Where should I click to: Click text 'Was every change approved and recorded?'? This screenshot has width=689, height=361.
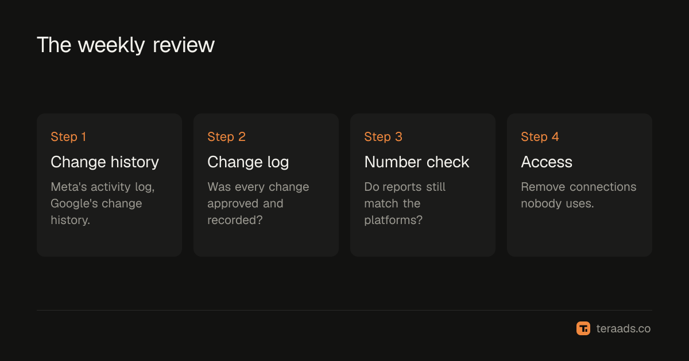258,203
